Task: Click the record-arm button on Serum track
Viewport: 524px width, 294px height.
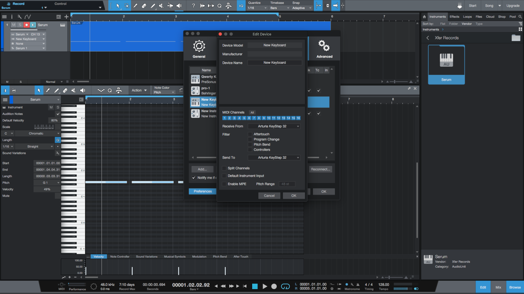Action: click(27, 25)
